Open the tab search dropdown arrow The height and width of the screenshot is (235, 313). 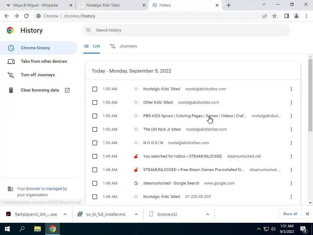pyautogui.click(x=264, y=4)
